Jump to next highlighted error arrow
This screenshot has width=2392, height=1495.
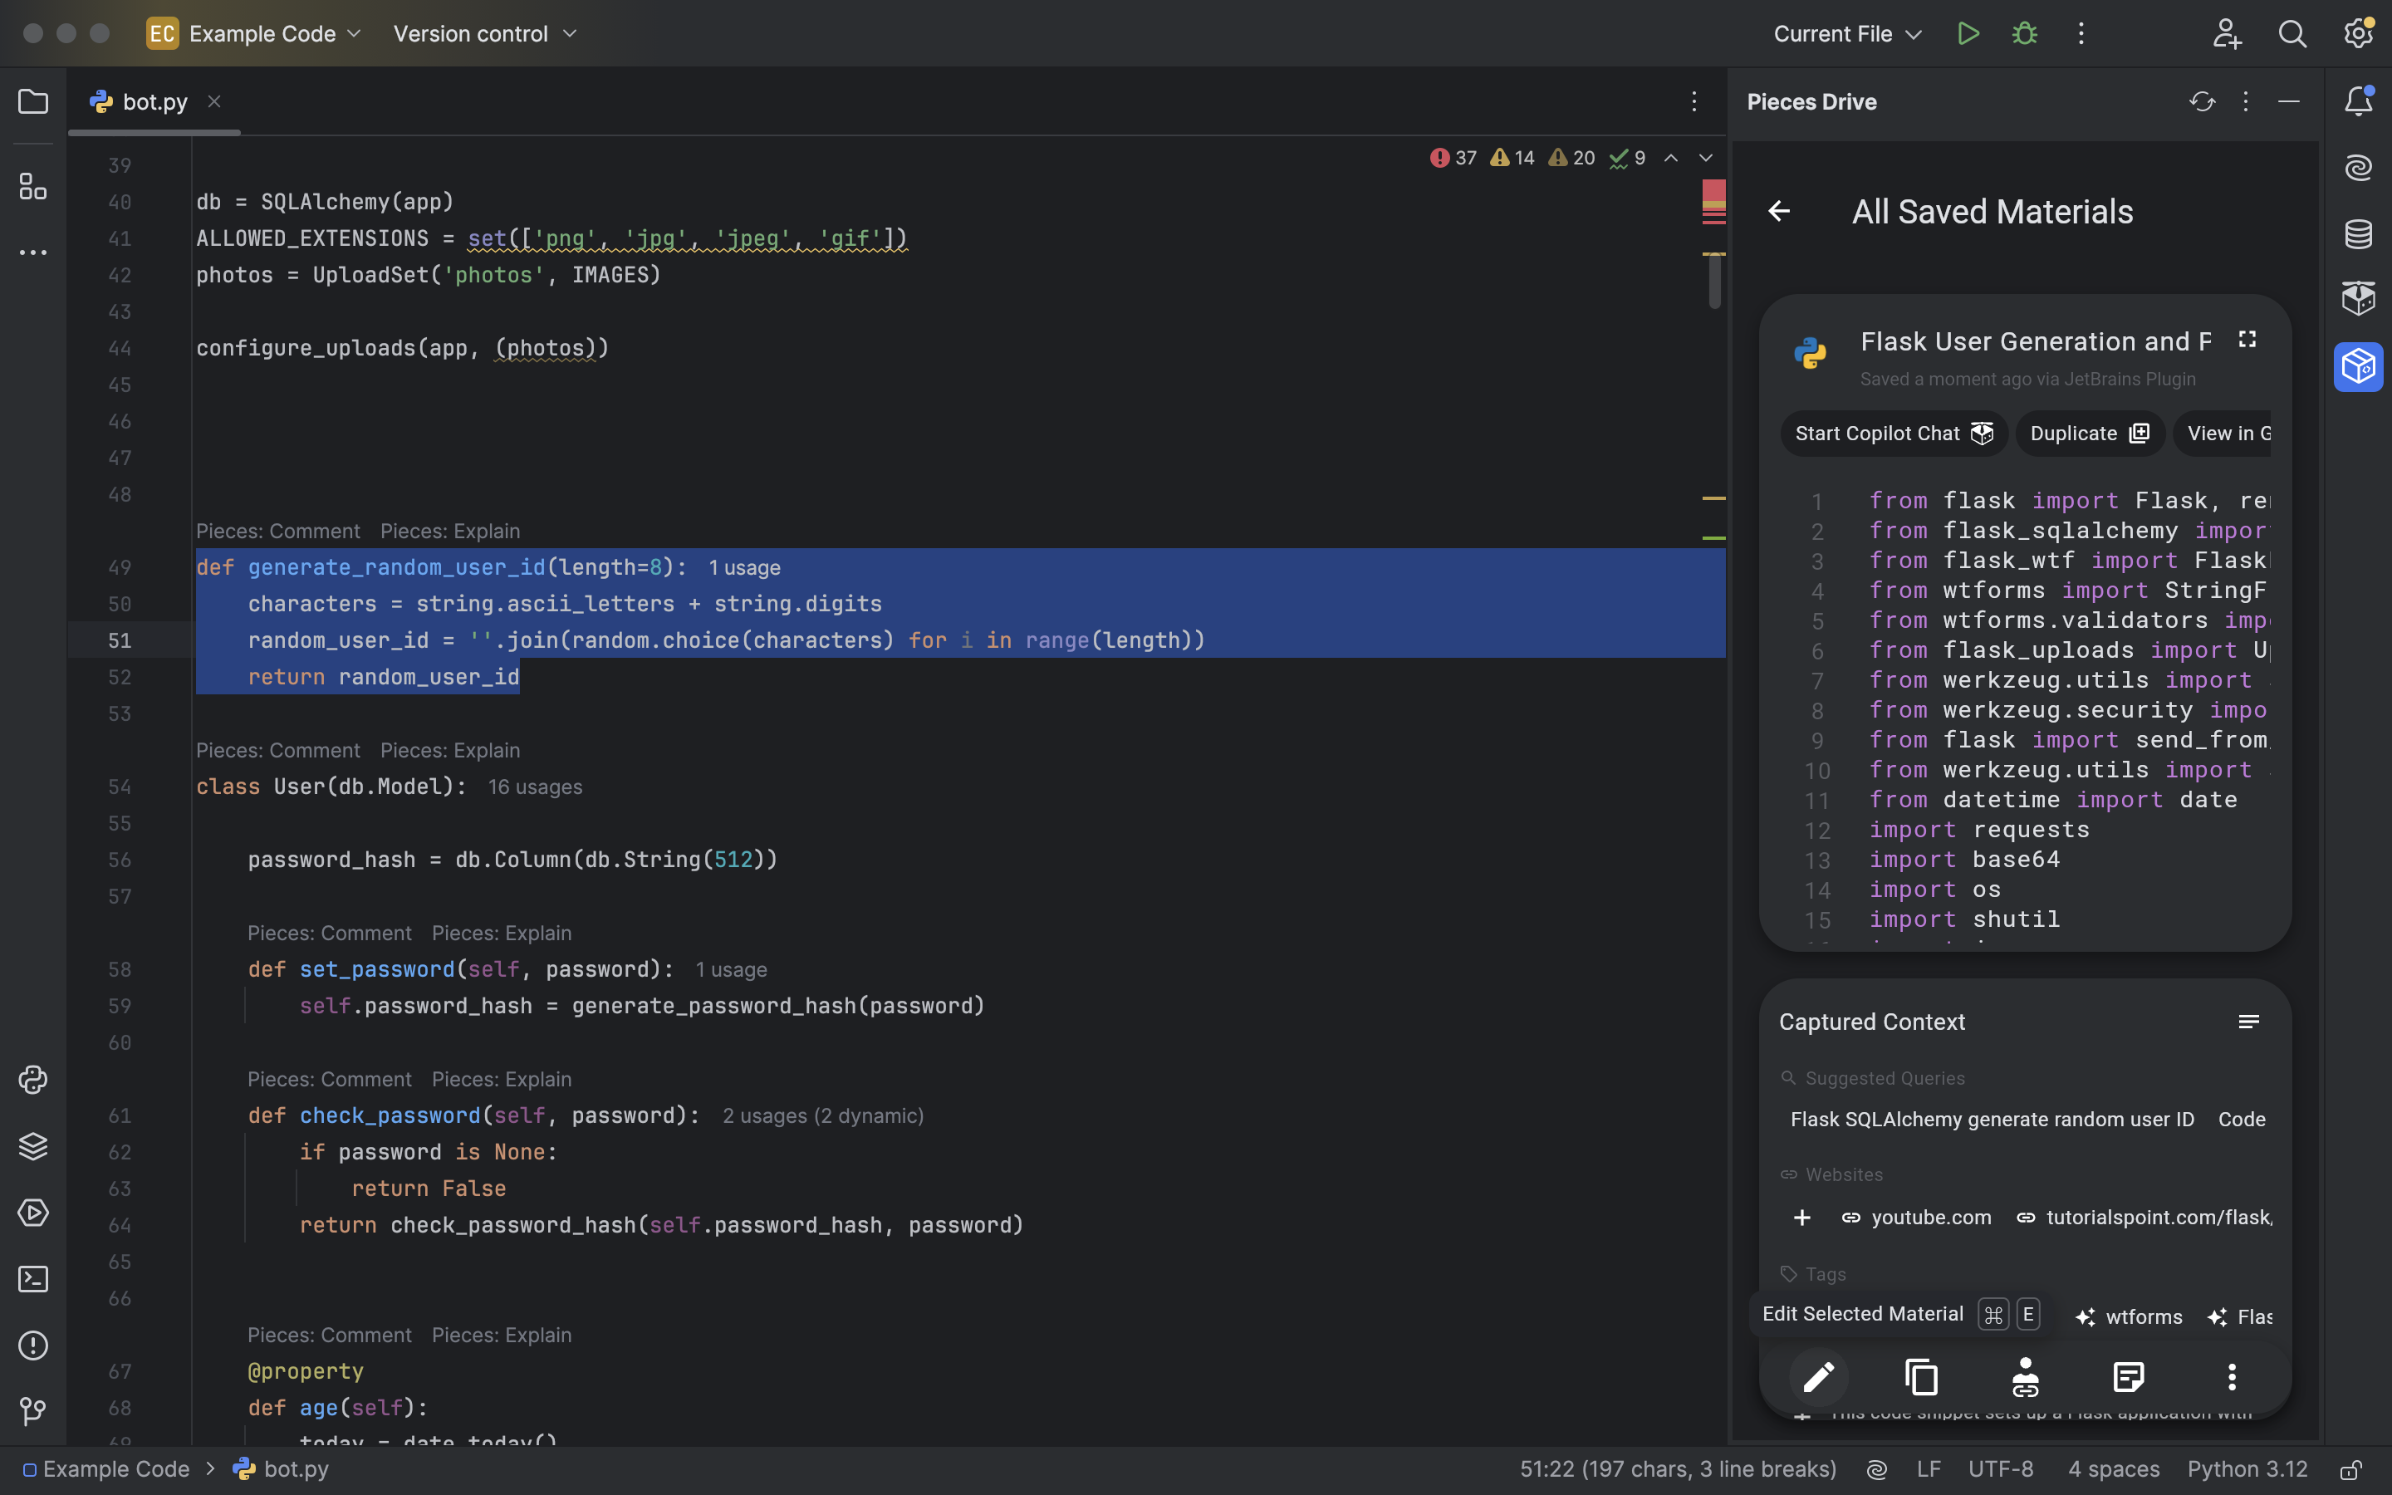pos(1705,158)
